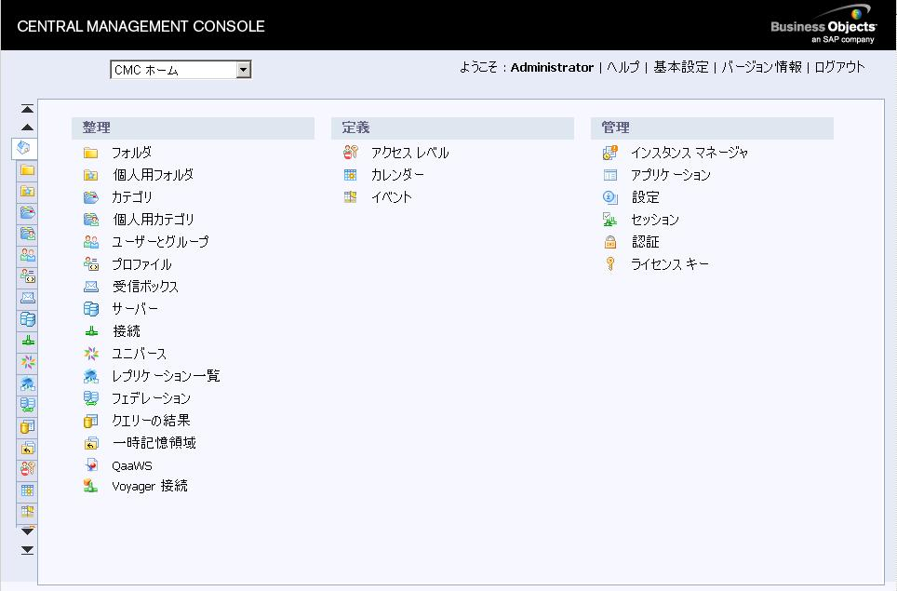
Task: Click the Business Objects logo
Action: click(x=823, y=27)
